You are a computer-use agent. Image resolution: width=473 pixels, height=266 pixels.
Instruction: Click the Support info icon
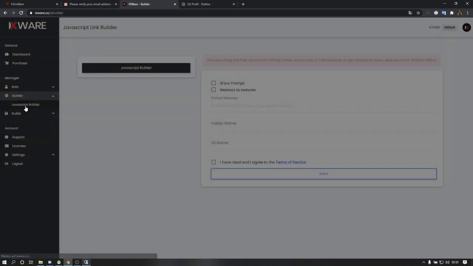pyautogui.click(x=6, y=137)
